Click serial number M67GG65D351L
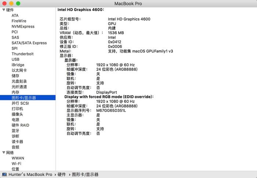The image size is (257, 178). tap(111, 110)
